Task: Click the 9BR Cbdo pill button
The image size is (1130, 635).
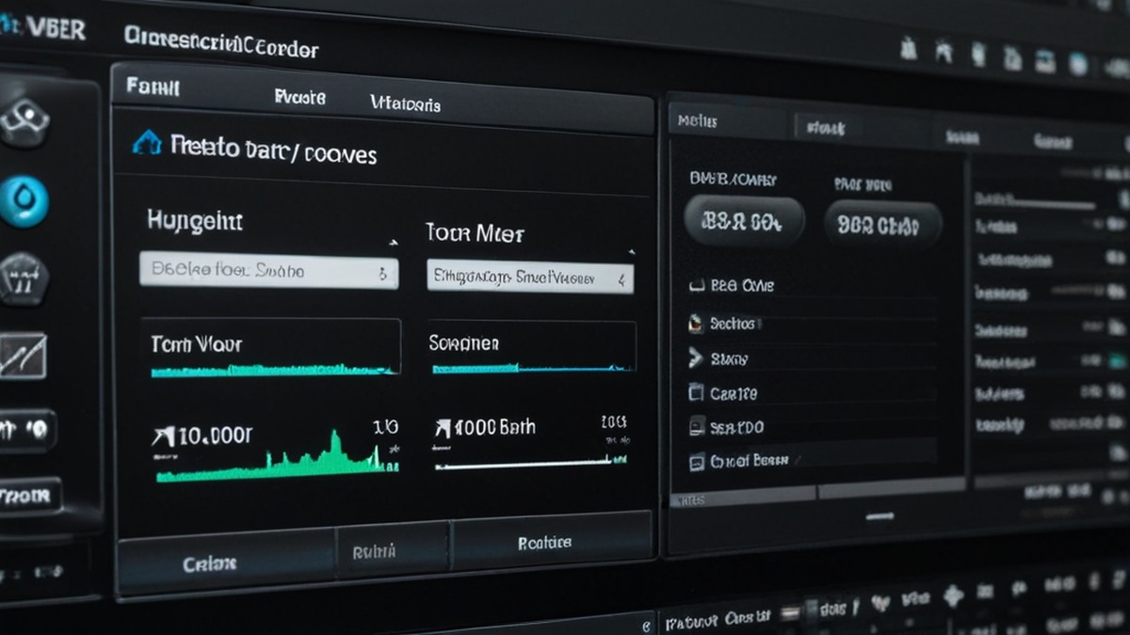Action: pyautogui.click(x=883, y=226)
